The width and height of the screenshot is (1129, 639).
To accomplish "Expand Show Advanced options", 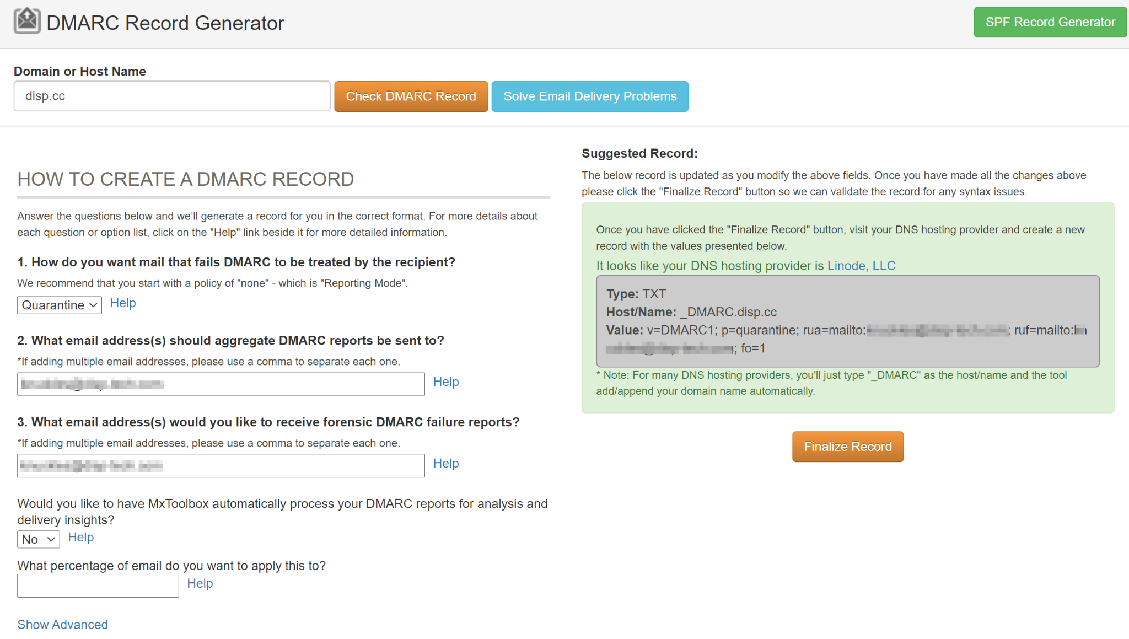I will point(62,625).
